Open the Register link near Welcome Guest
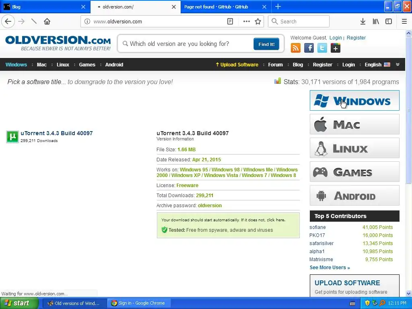This screenshot has width=412, height=309. tap(356, 37)
